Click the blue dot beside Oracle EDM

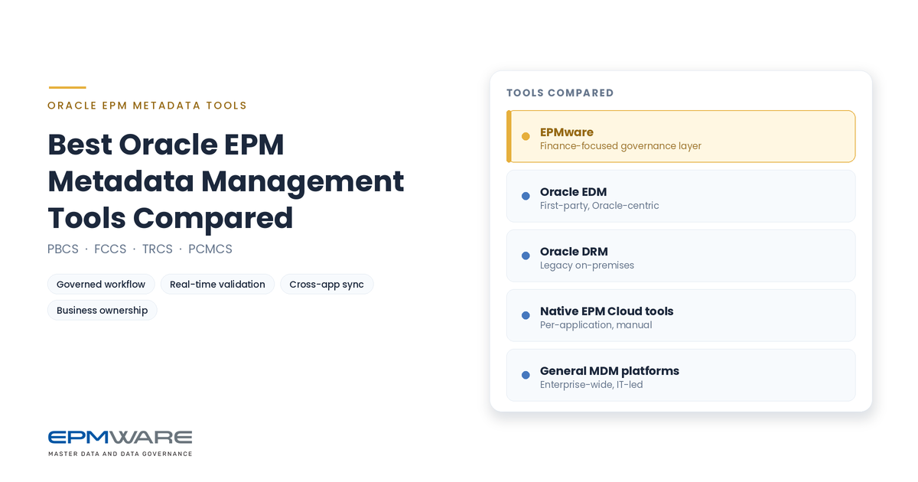pyautogui.click(x=526, y=196)
